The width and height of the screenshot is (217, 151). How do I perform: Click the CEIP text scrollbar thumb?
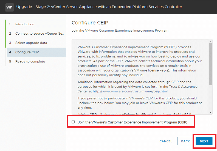210,64
